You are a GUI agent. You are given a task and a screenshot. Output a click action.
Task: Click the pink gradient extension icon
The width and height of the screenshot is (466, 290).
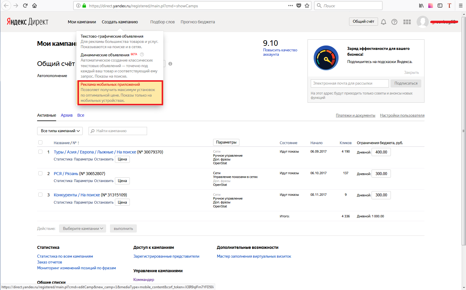pyautogui.click(x=431, y=6)
